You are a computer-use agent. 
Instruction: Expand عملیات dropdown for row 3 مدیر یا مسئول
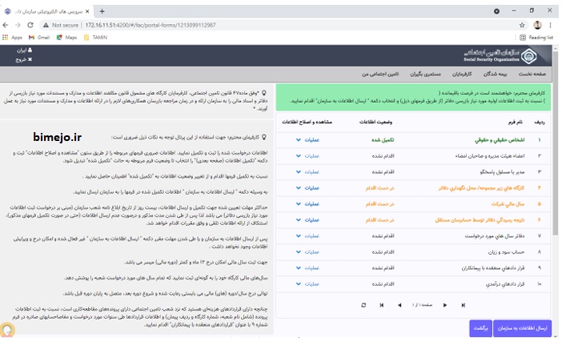click(307, 172)
